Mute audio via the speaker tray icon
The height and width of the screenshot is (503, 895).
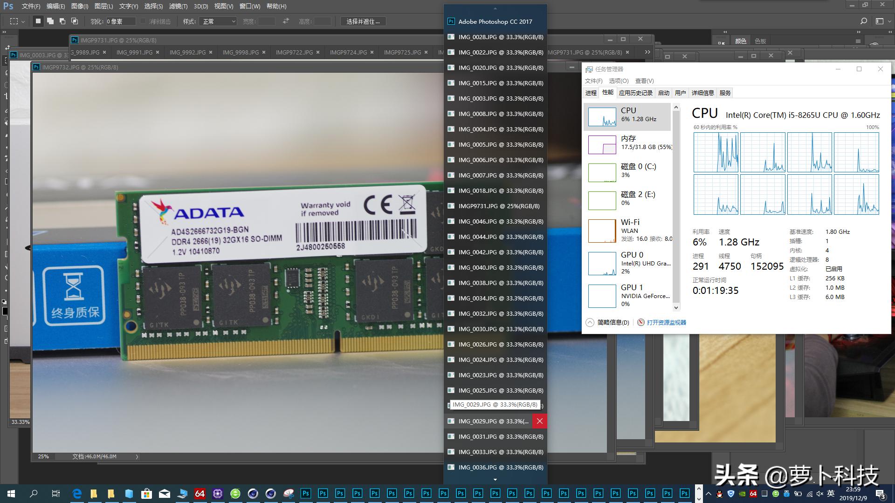(x=819, y=494)
